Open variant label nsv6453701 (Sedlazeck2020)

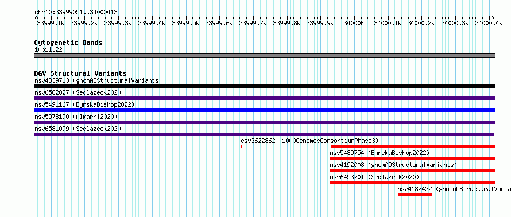(x=374, y=177)
